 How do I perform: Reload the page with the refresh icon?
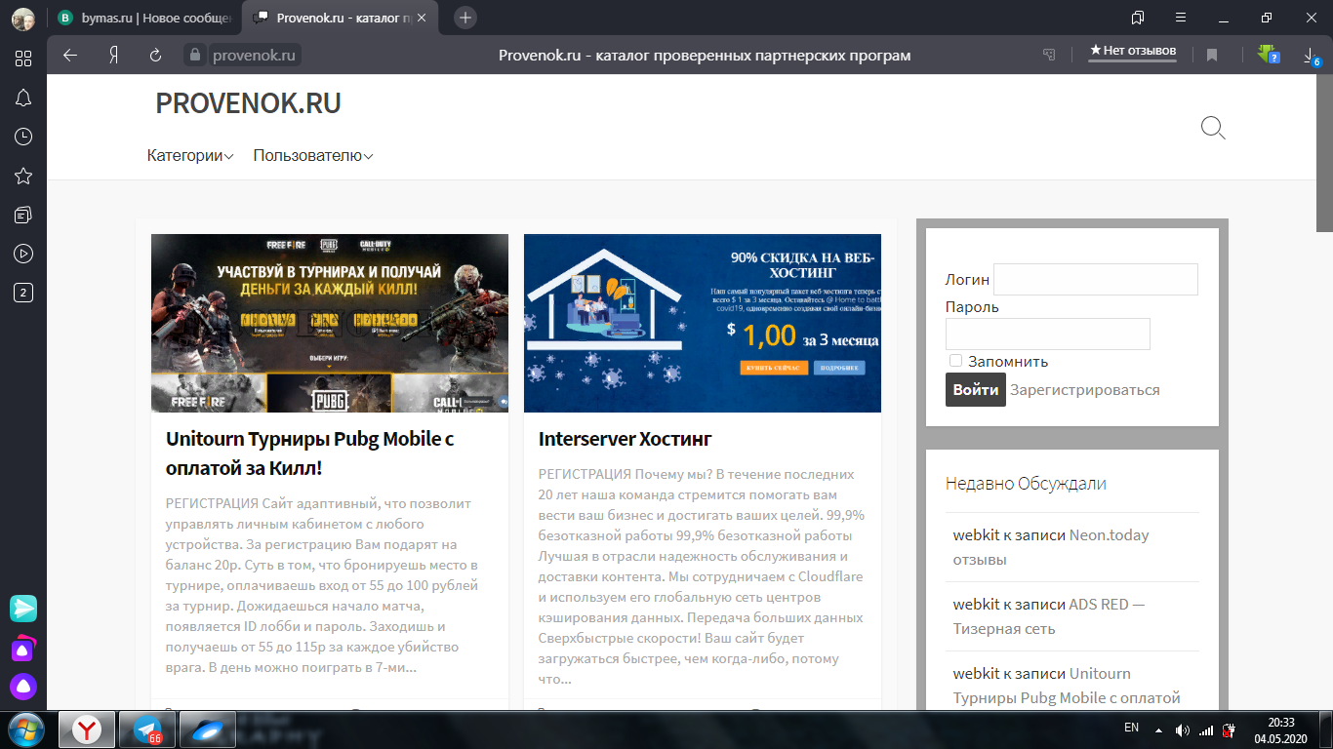click(x=155, y=56)
